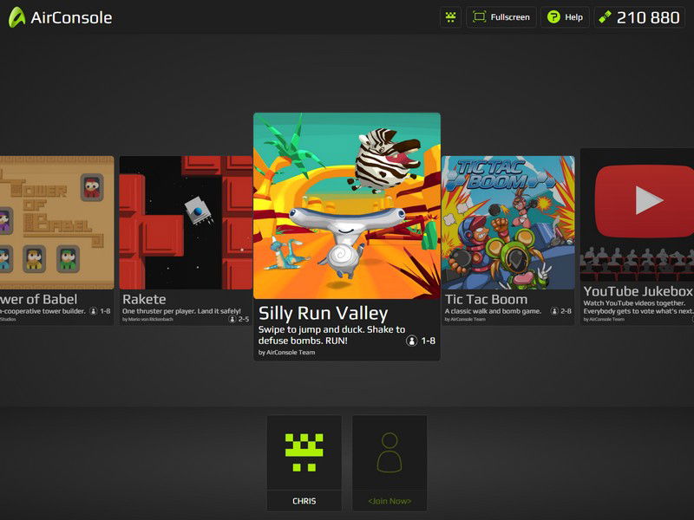
Task: Click the Rakete title text
Action: (144, 299)
